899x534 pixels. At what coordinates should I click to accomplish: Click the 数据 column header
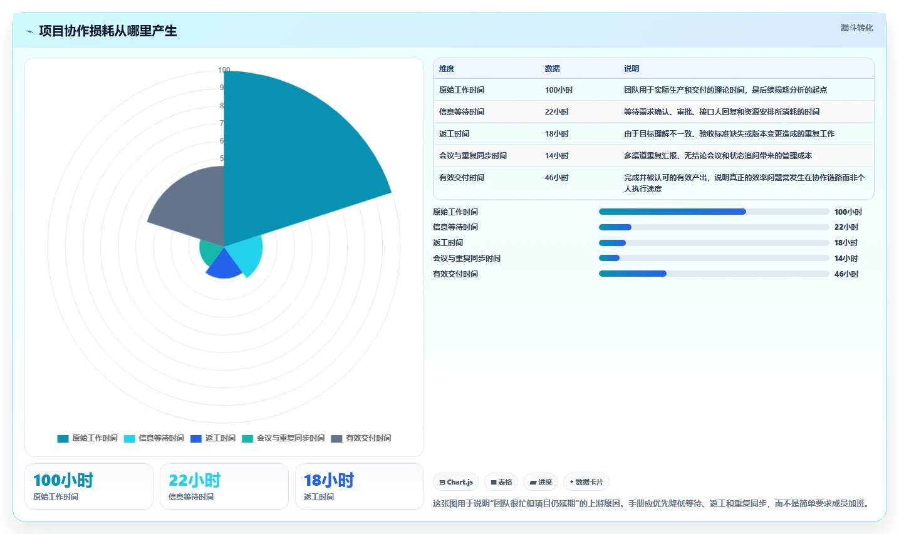pyautogui.click(x=553, y=69)
